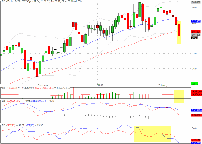Image resolution: width=202 pixels, height=144 pixels.
Task: Click the 78.0 price axis label
Action: pos(194,53)
